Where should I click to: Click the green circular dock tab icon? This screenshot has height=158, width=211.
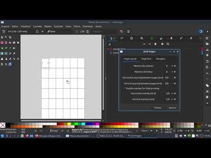[152, 38]
